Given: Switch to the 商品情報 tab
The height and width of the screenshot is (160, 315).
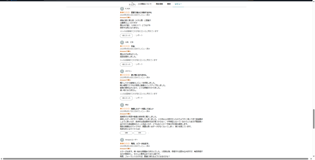Looking at the screenshot, I should (x=159, y=4).
